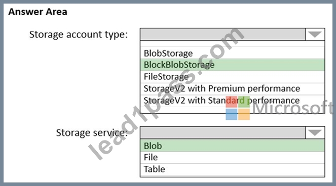This screenshot has width=336, height=186.
Task: Click the gray Storage service selection field
Action: tap(222, 133)
